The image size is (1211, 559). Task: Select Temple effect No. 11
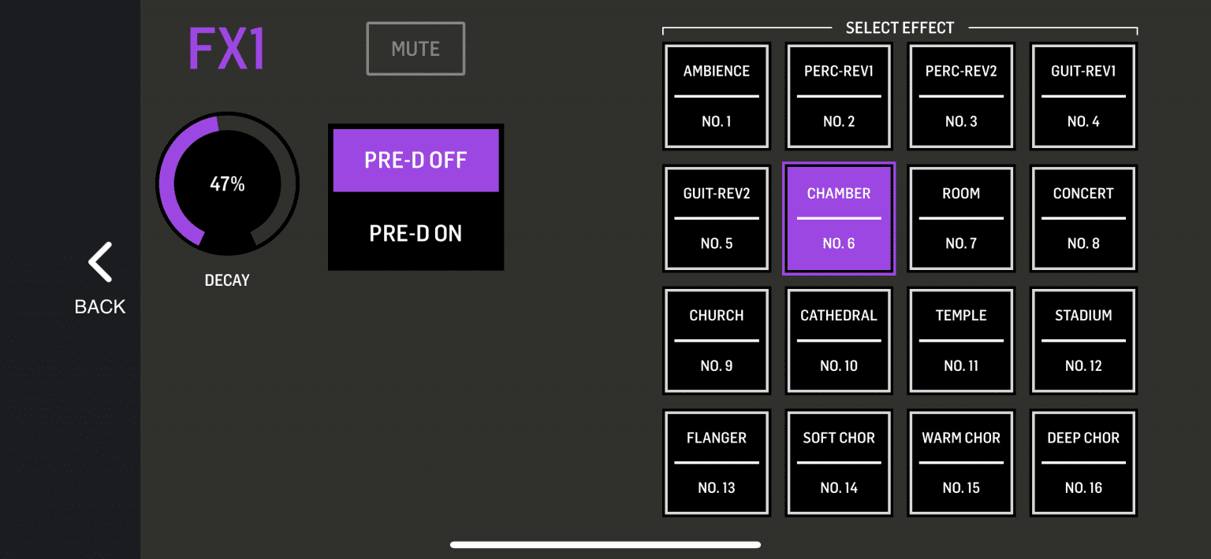click(961, 340)
